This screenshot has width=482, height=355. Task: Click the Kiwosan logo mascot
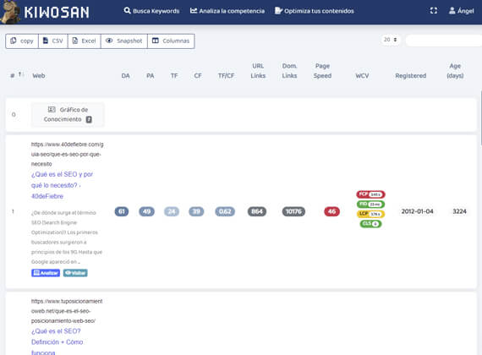pos(10,13)
